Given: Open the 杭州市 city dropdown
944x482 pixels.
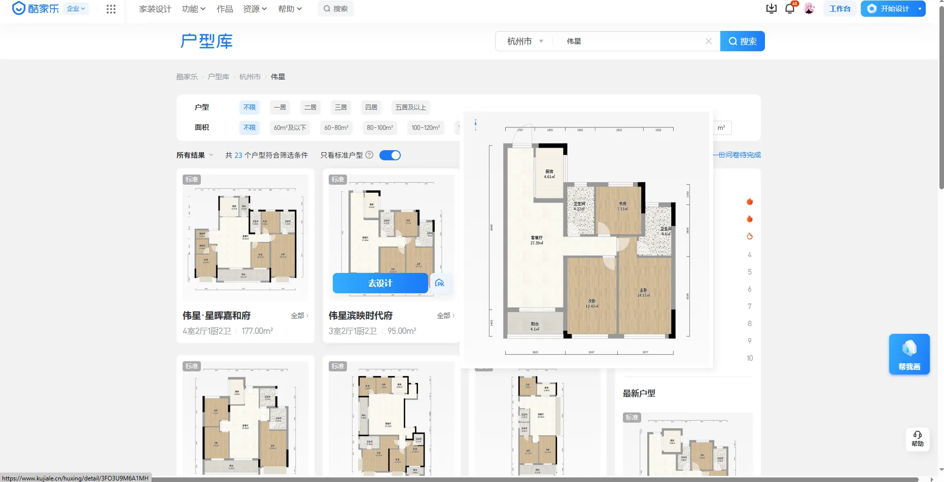Looking at the screenshot, I should 525,41.
